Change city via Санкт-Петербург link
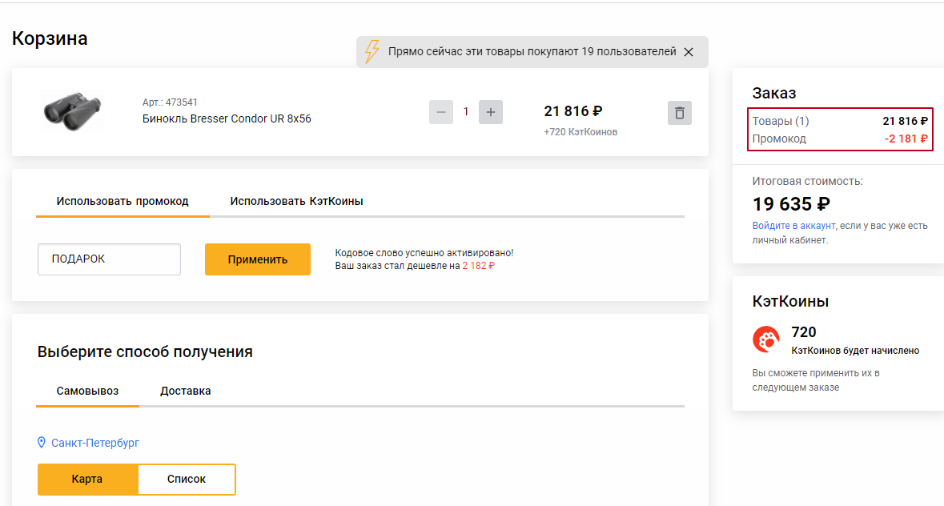Image resolution: width=944 pixels, height=506 pixels. 95,443
